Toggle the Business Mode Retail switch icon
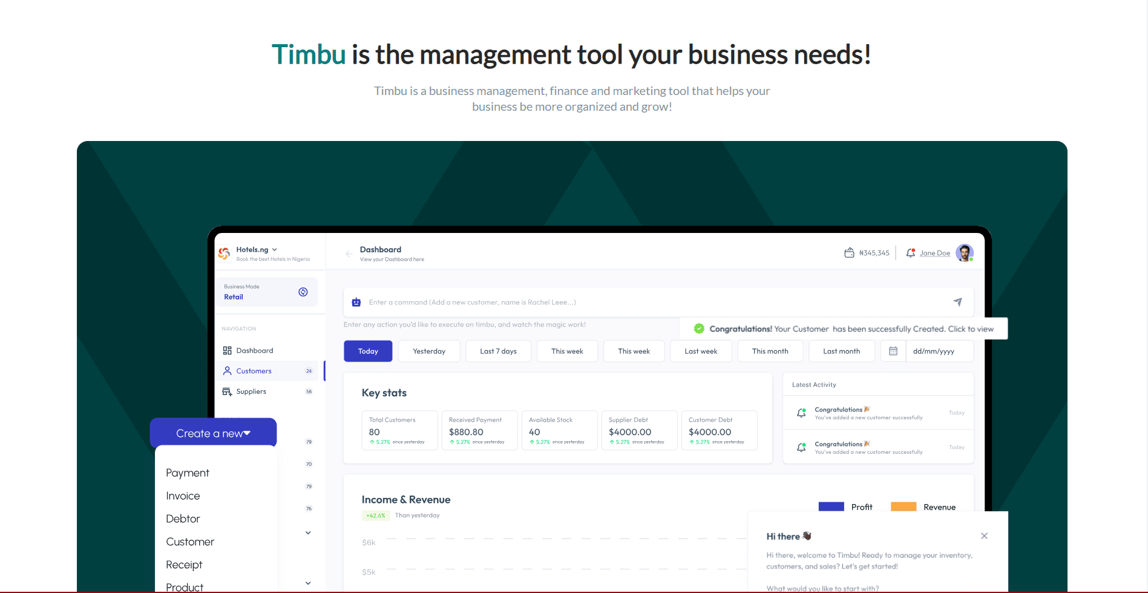The image size is (1148, 593). (303, 292)
